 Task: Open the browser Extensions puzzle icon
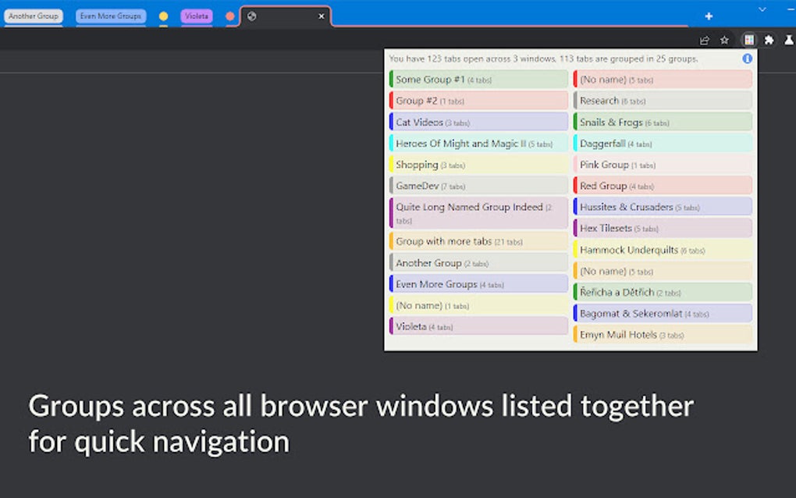coord(769,39)
